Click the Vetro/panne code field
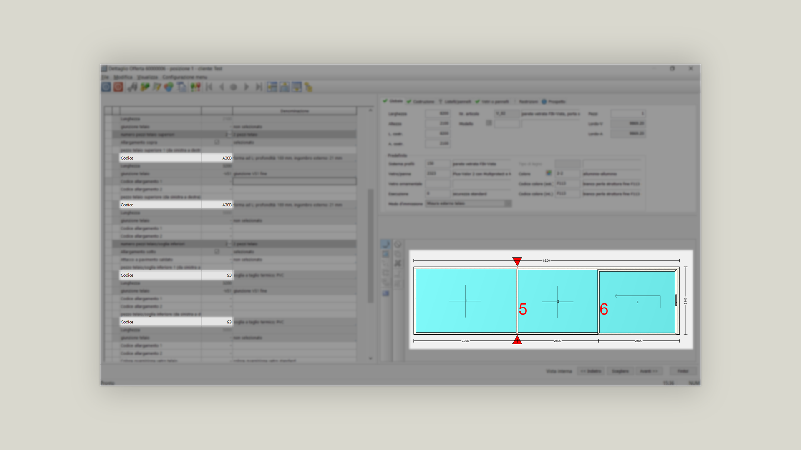This screenshot has width=801, height=450. coord(438,173)
